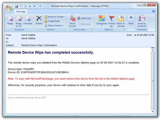Choose Reply to All
The width and height of the screenshot is (160, 120).
pos(19,21)
